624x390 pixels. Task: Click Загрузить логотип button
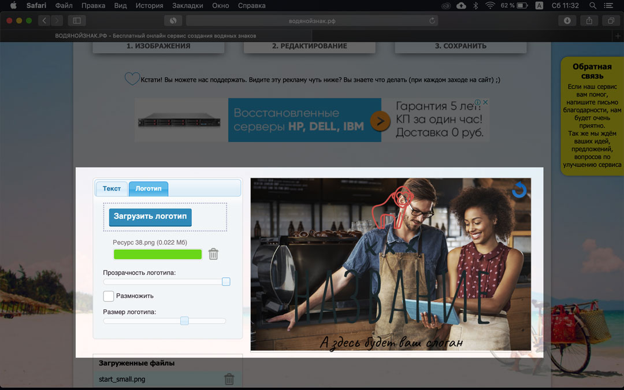point(150,217)
